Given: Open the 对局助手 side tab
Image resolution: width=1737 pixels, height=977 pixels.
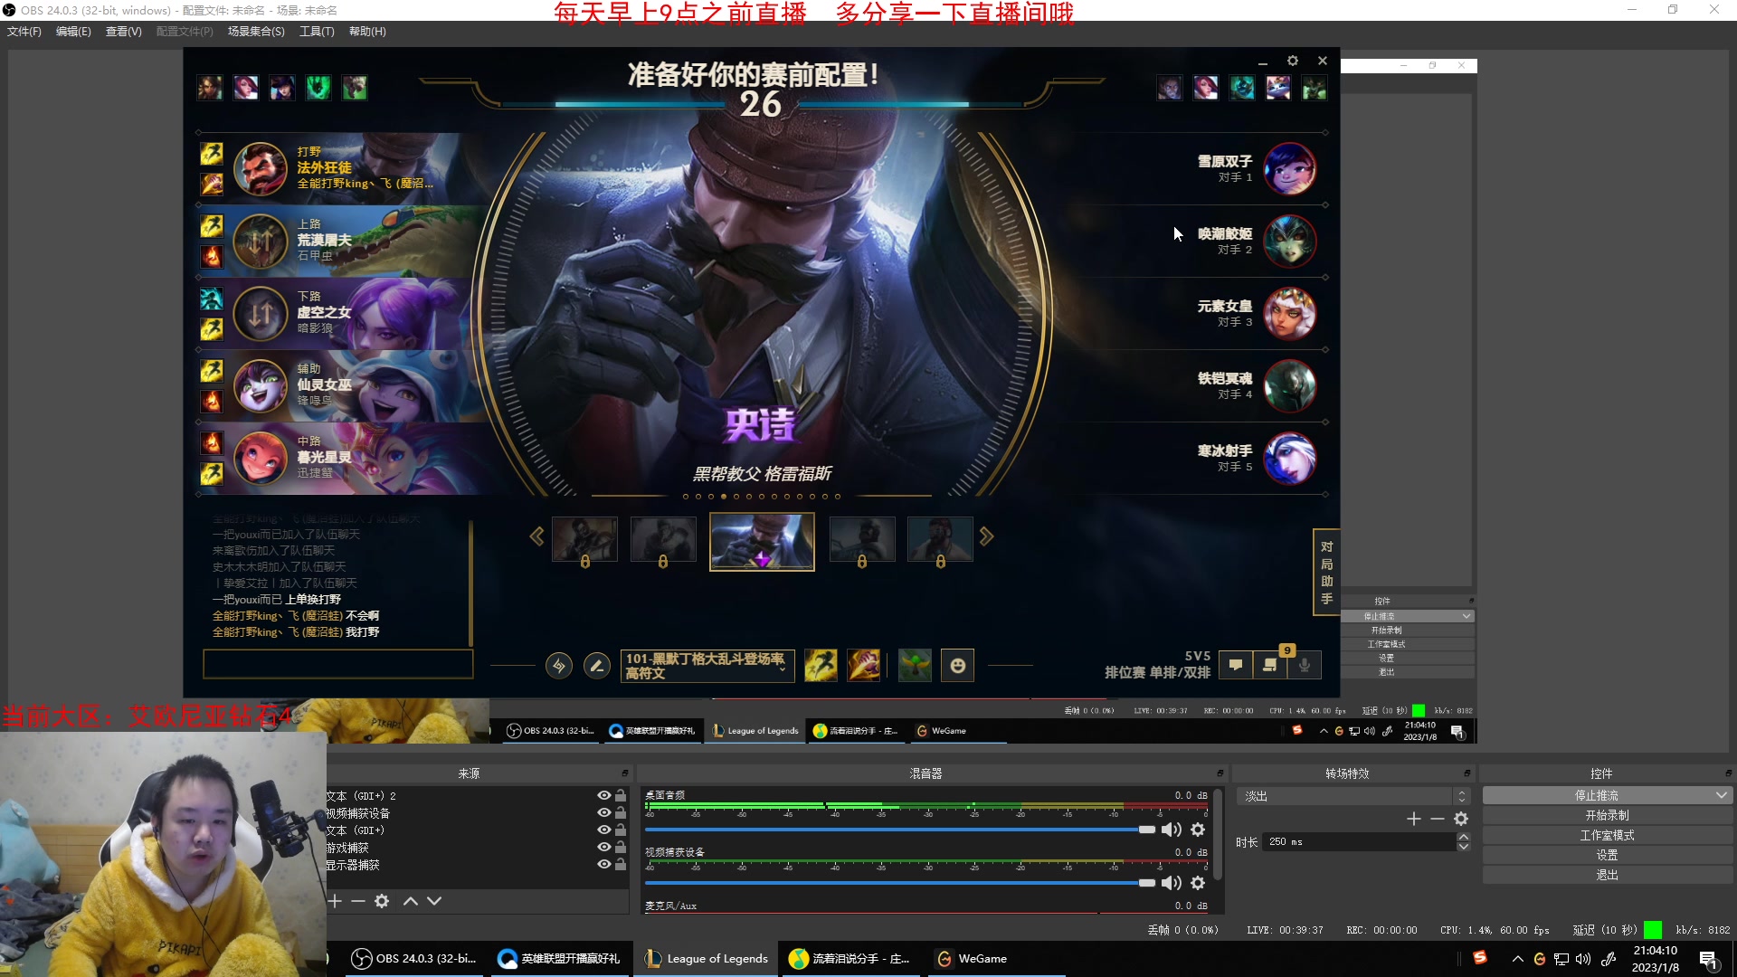Looking at the screenshot, I should (1326, 572).
